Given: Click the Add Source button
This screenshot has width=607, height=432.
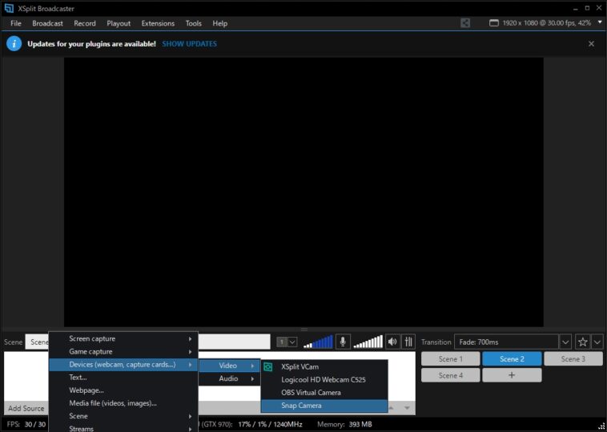Looking at the screenshot, I should click(x=26, y=409).
